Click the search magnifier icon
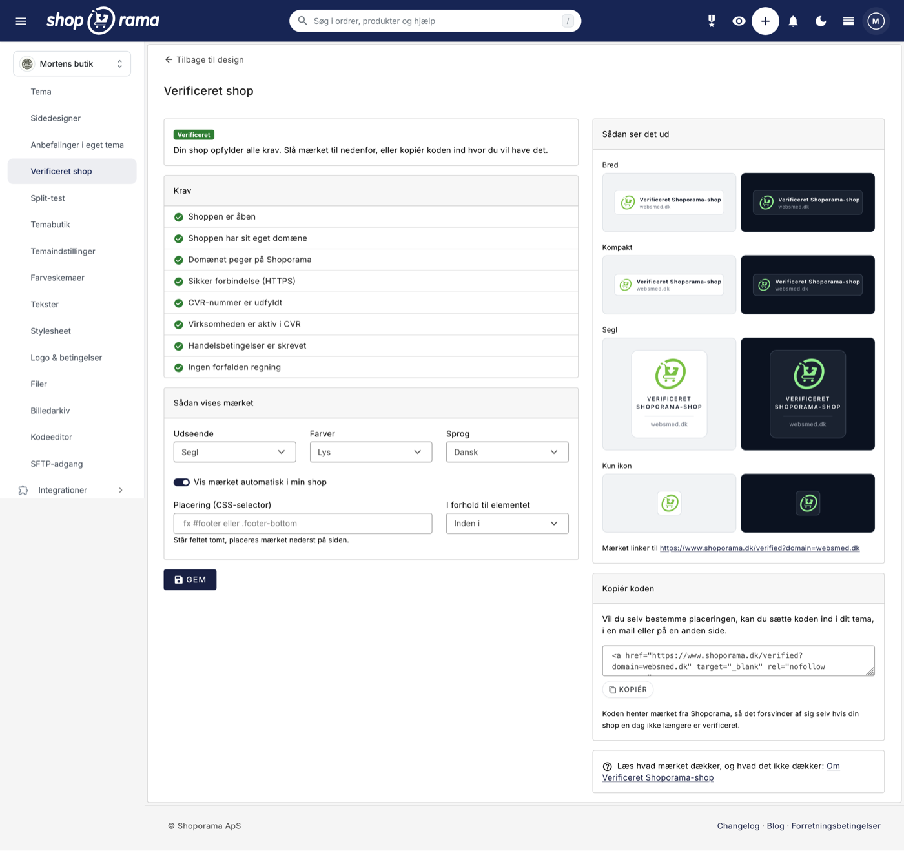The width and height of the screenshot is (904, 851). coord(302,21)
